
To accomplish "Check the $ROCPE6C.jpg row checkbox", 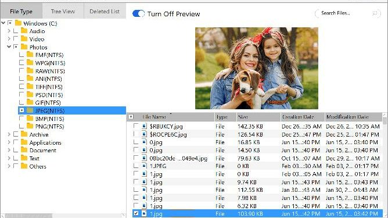I will tap(136, 134).
